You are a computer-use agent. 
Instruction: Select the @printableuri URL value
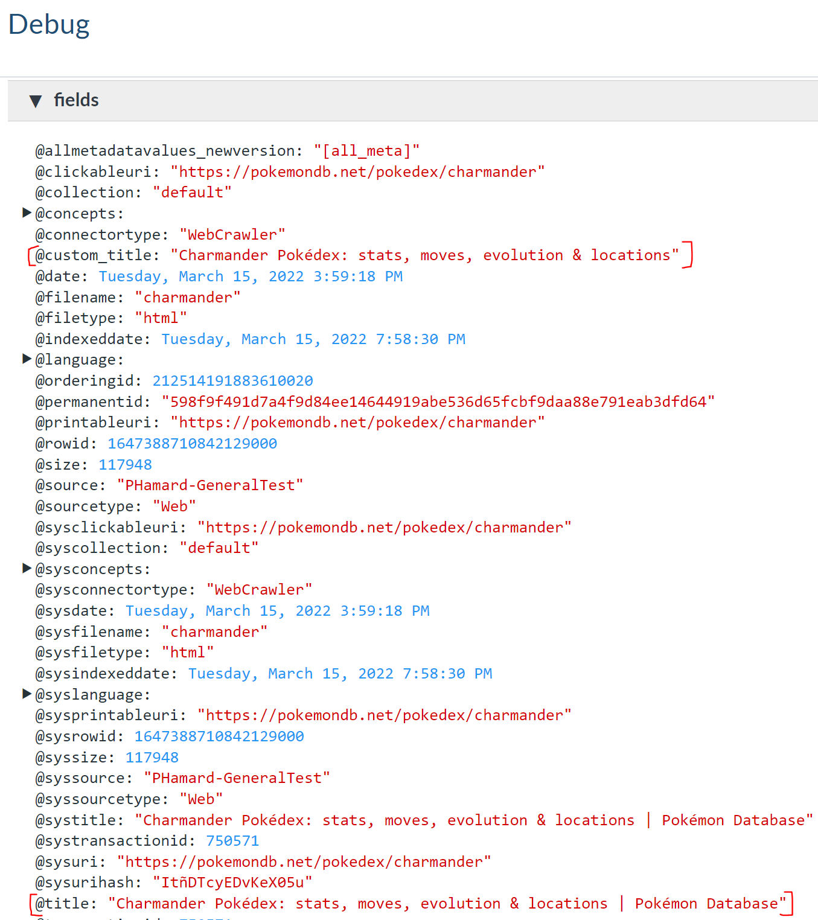tap(357, 423)
